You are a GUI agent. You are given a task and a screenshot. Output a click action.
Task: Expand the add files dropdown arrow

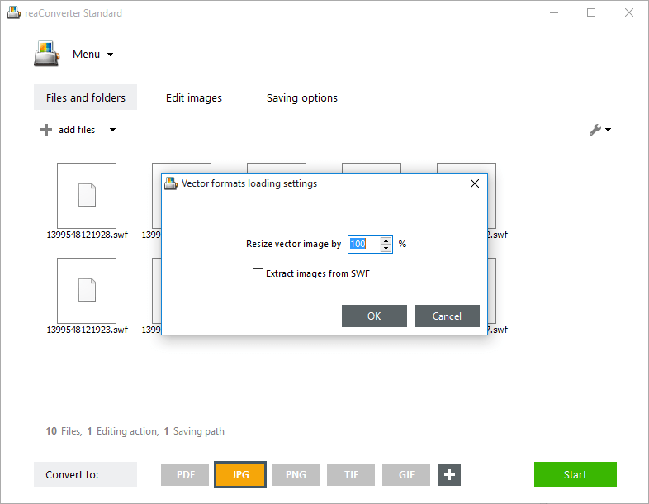point(112,130)
